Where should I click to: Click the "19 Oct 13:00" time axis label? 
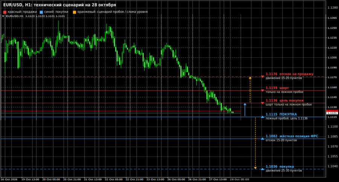pyautogui.click(x=30, y=179)
